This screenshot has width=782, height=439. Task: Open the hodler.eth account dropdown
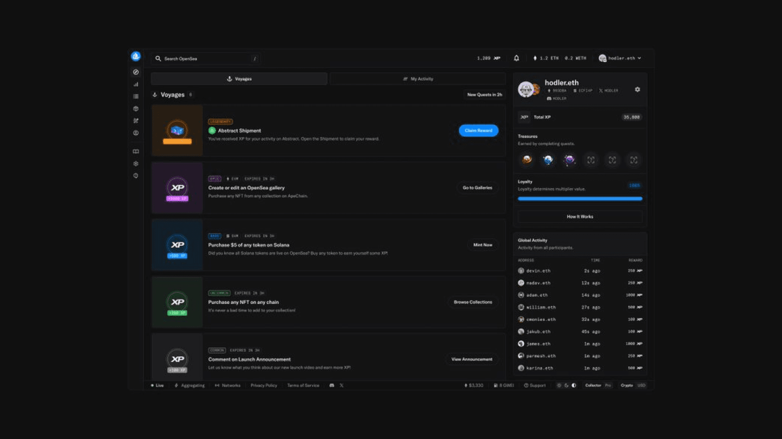pos(620,58)
